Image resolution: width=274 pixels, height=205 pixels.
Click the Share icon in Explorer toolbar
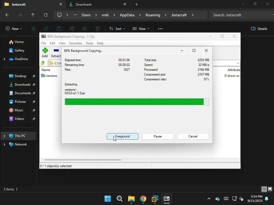85,29
